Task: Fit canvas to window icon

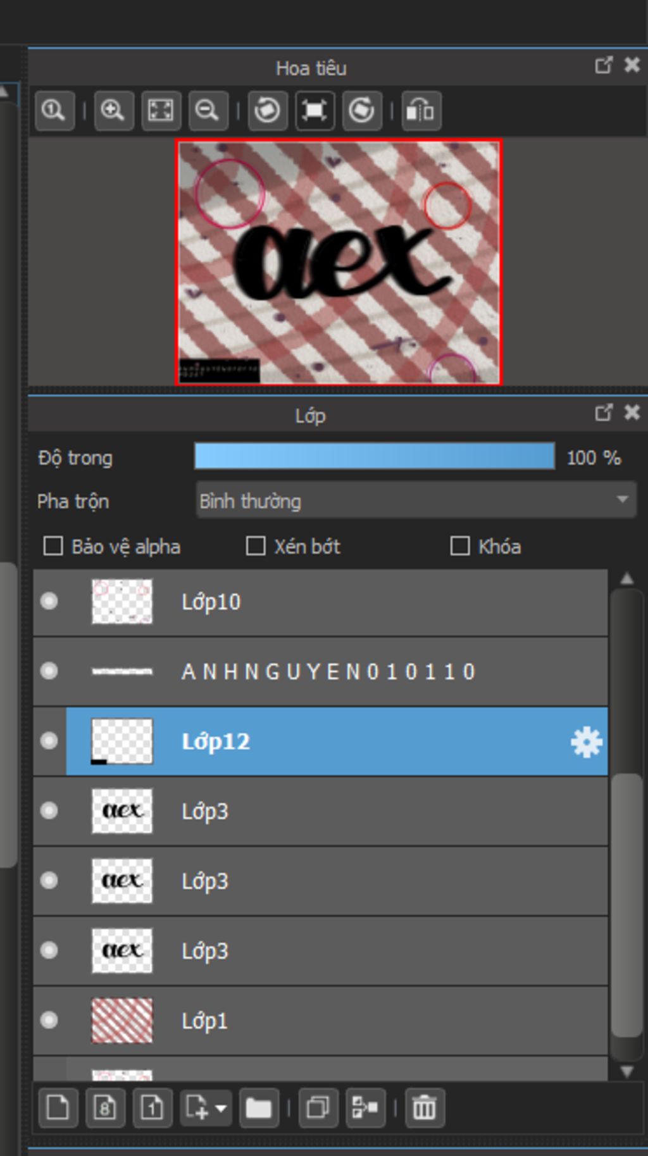Action: coord(161,111)
